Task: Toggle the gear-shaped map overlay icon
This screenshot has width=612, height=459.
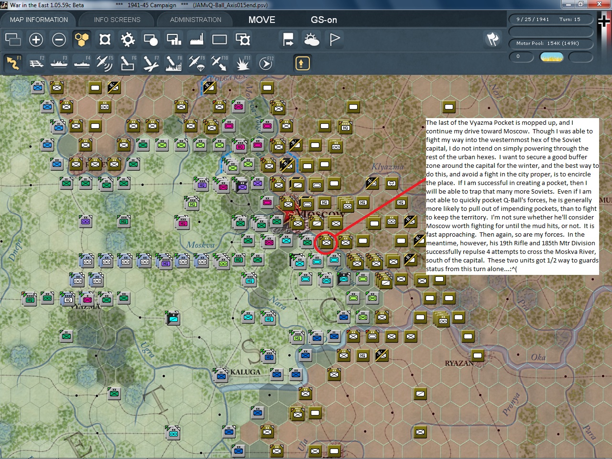Action: click(128, 39)
